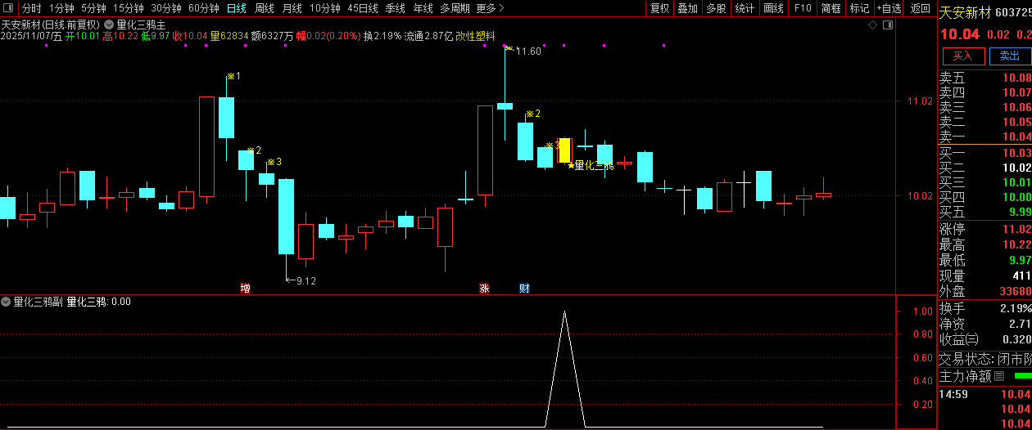Image resolution: width=1032 pixels, height=430 pixels.
Task: Click the 卖五 price 10.08 row
Action: [985, 78]
